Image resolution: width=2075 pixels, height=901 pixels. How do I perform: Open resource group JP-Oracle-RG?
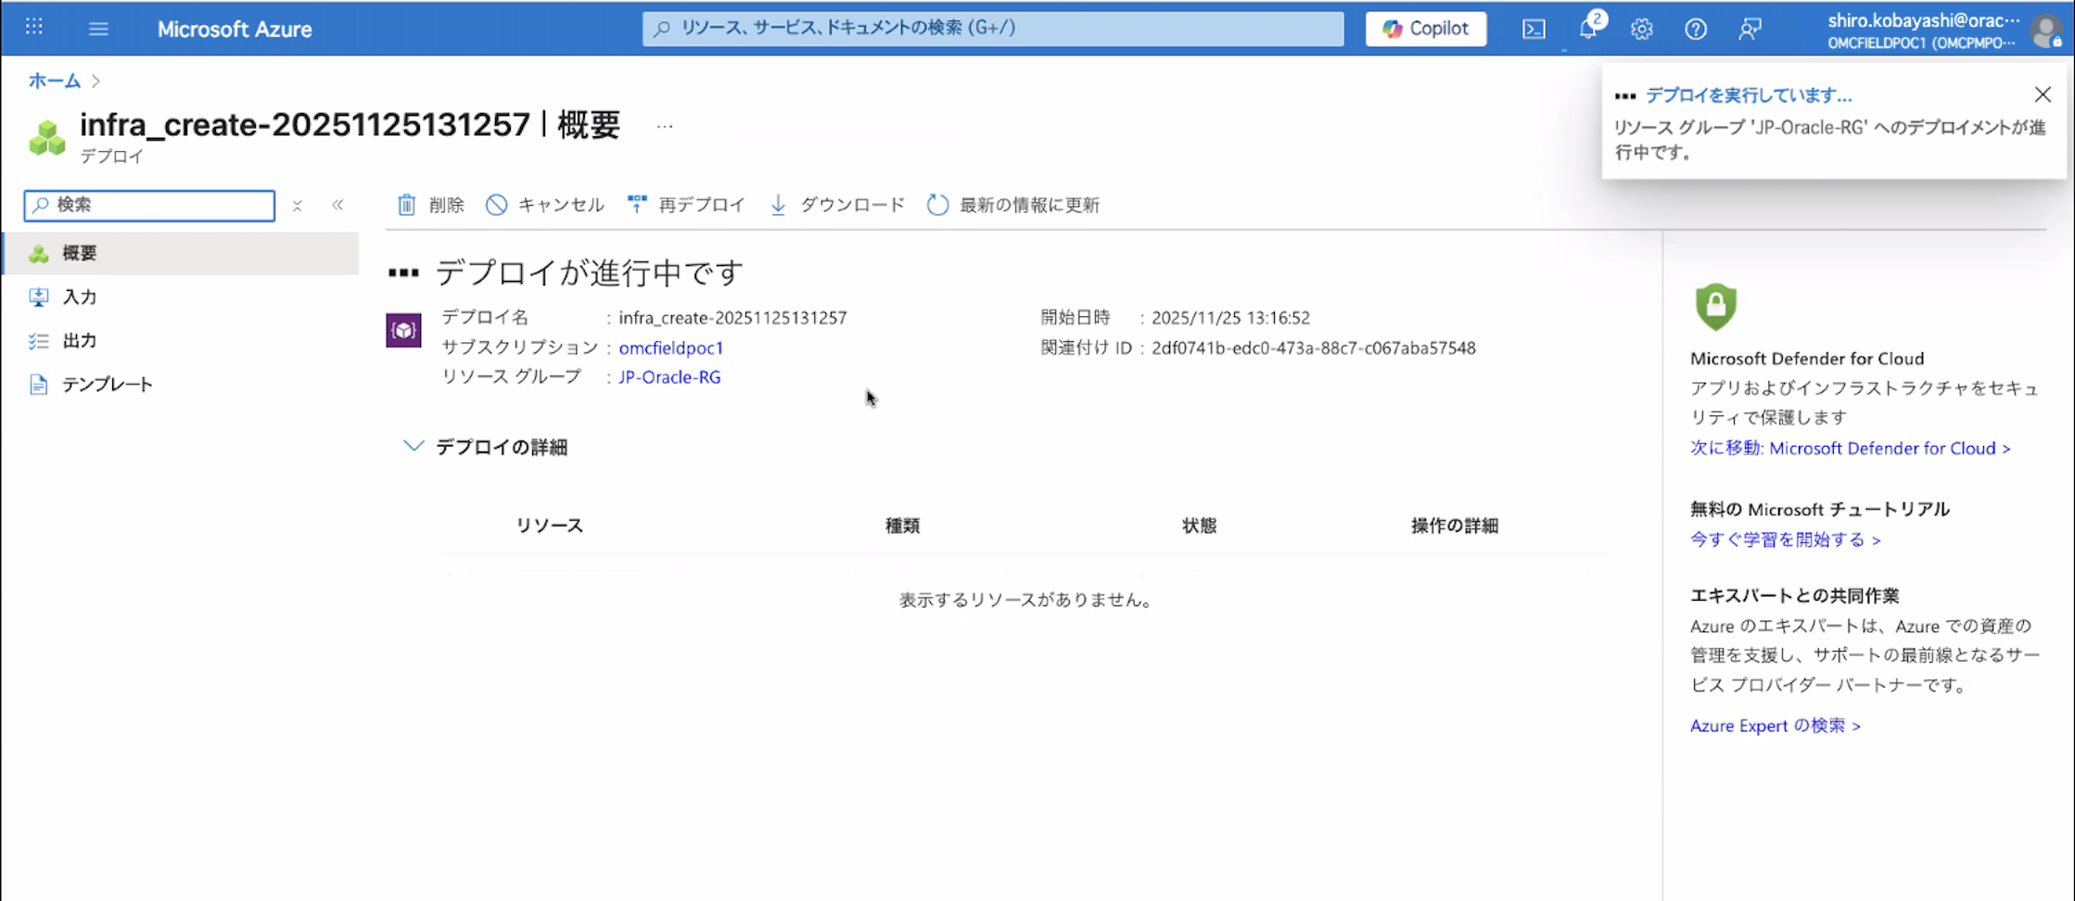click(x=669, y=377)
